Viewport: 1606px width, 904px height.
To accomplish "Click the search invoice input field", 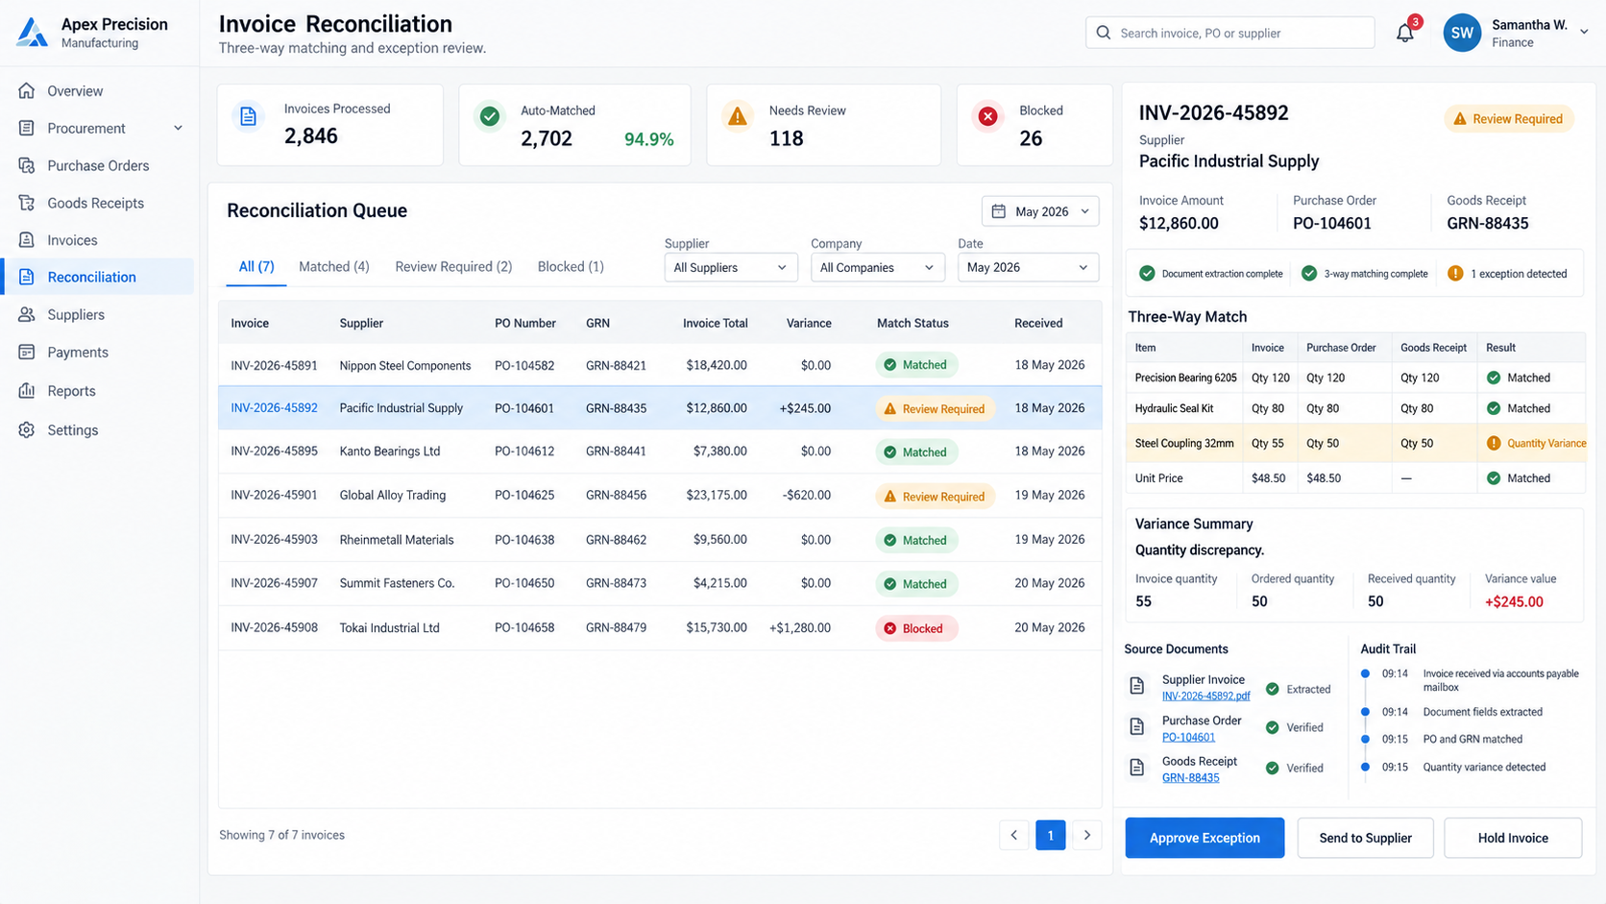I will [x=1229, y=33].
